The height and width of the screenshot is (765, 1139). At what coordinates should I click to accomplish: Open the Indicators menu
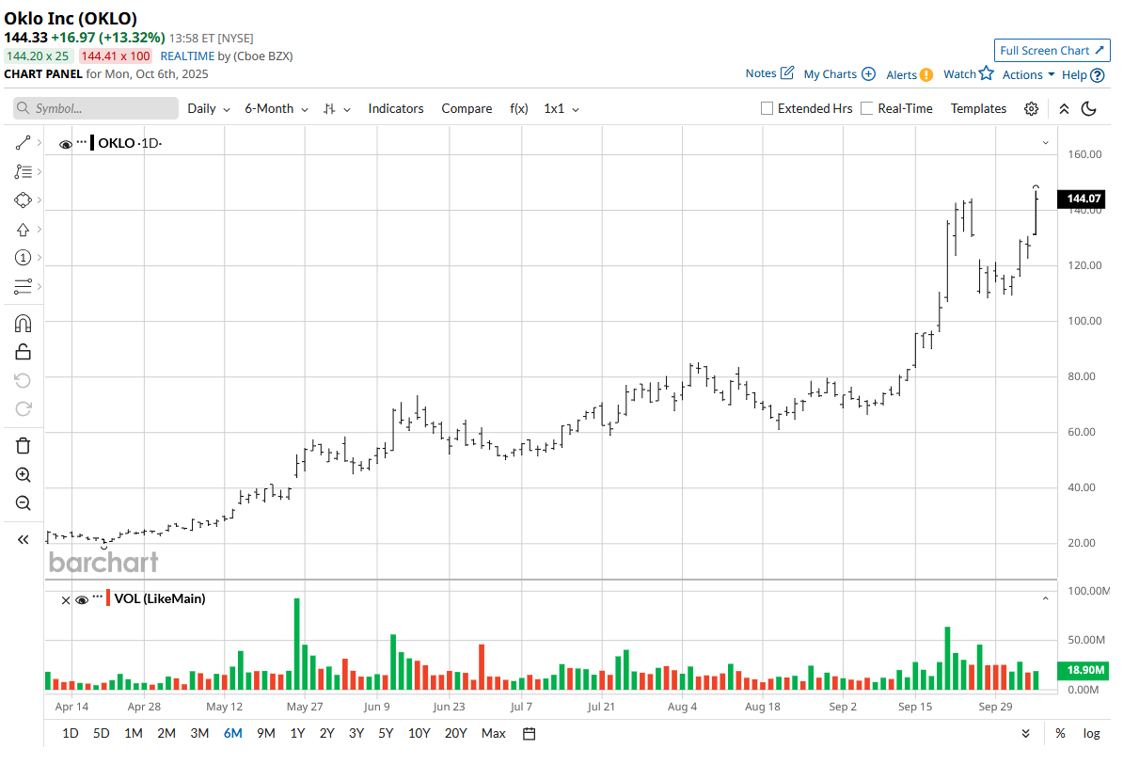pos(396,109)
